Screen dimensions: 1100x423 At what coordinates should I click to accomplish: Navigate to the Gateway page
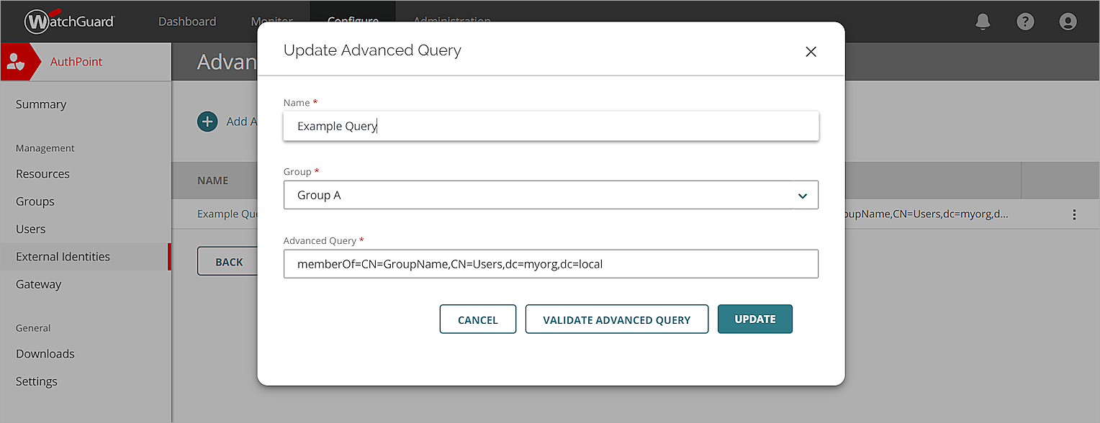tap(39, 284)
